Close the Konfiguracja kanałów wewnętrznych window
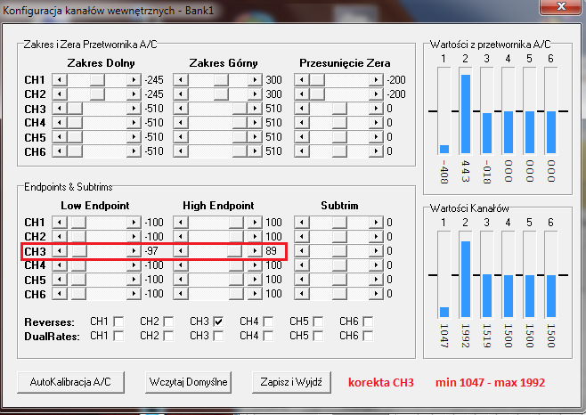 (x=562, y=10)
